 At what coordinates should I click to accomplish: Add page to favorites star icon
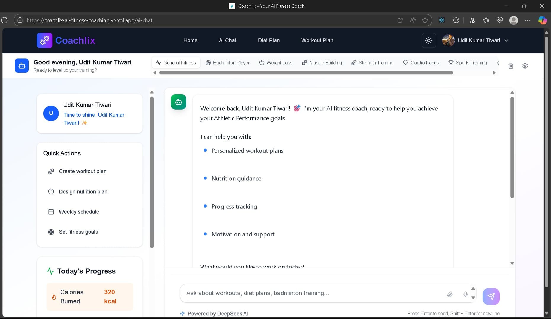point(425,20)
